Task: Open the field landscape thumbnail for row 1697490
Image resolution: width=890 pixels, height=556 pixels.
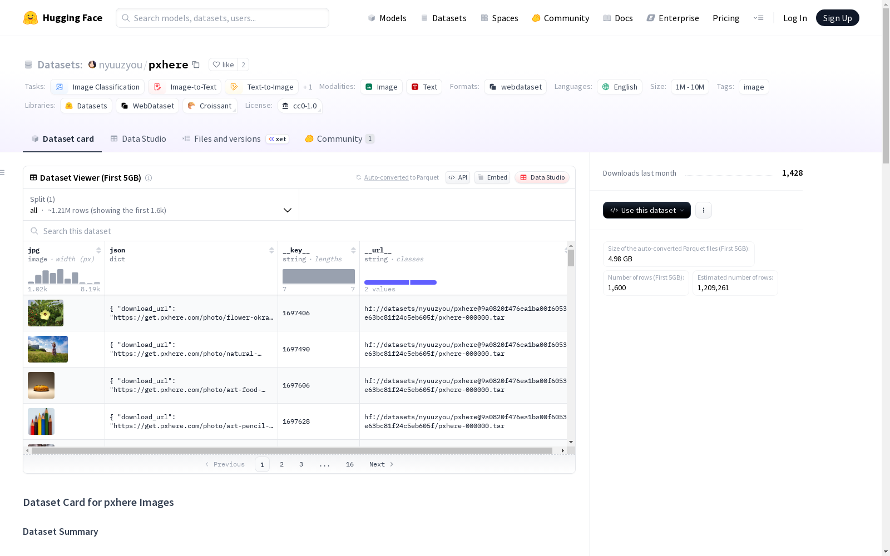Action: click(48, 349)
